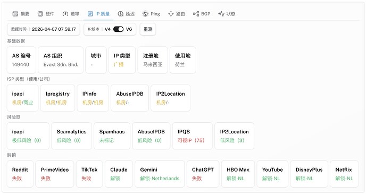Click the AS 组织 Evoxt Sdn. Bhd. card
This screenshot has height=194, width=367.
[61, 60]
